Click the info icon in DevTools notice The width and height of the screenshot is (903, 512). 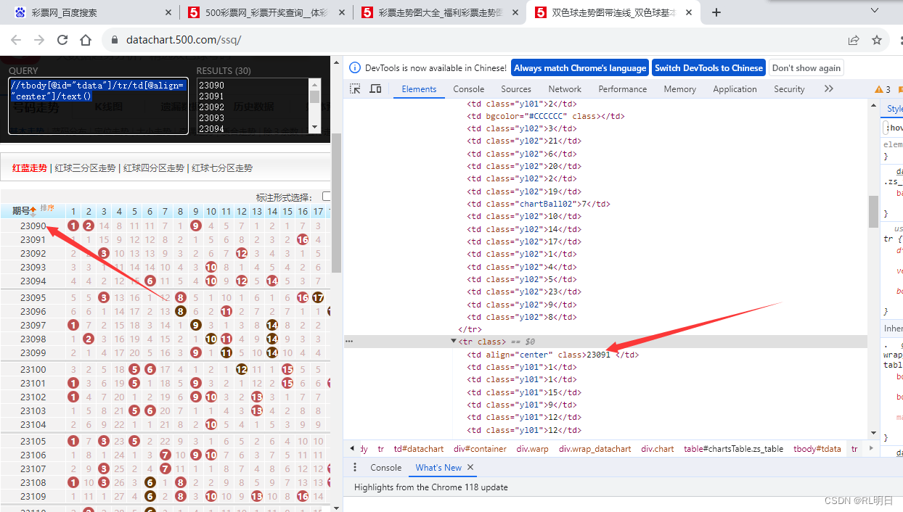point(355,67)
